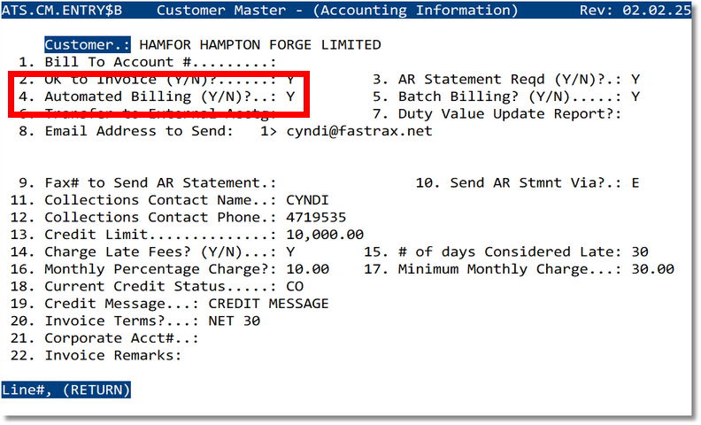
Task: Select the Monthly Percentage Charge value 10.00
Action: click(x=308, y=269)
